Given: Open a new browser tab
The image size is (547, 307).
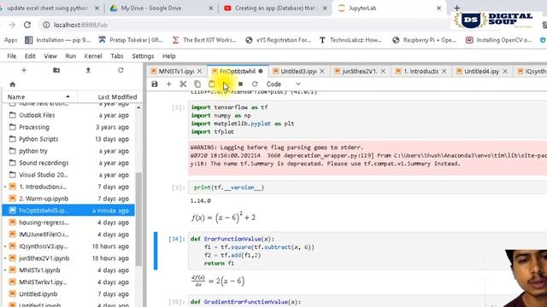Looking at the screenshot, I should [x=456, y=8].
